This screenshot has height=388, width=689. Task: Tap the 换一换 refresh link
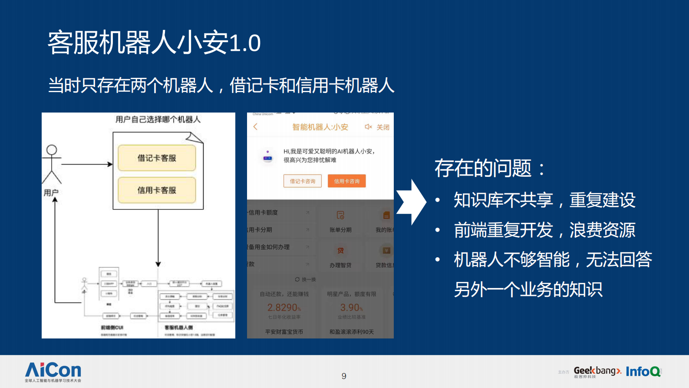point(306,279)
